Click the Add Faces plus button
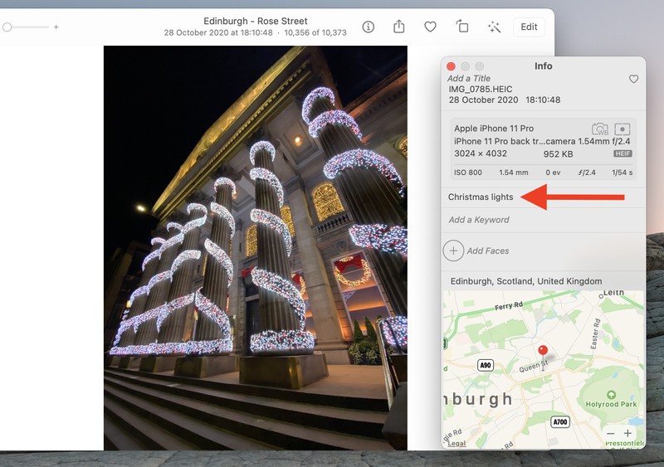 point(453,251)
